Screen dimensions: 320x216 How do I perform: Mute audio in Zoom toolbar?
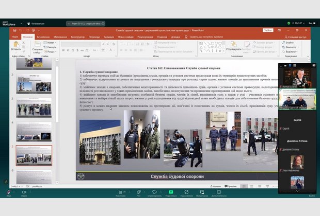tap(8, 192)
